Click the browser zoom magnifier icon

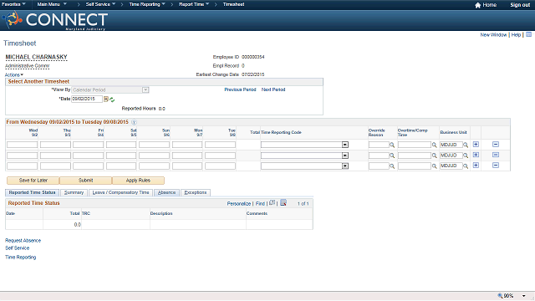500,295
